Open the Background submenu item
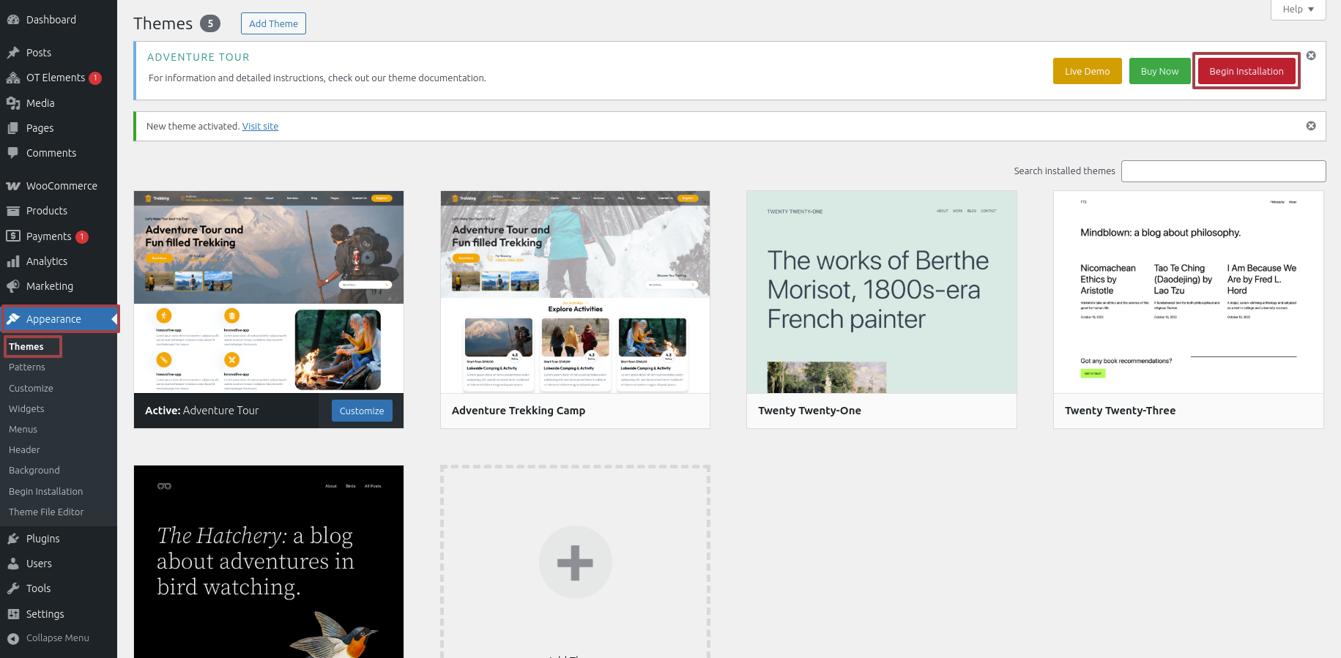The height and width of the screenshot is (658, 1341). [x=34, y=470]
